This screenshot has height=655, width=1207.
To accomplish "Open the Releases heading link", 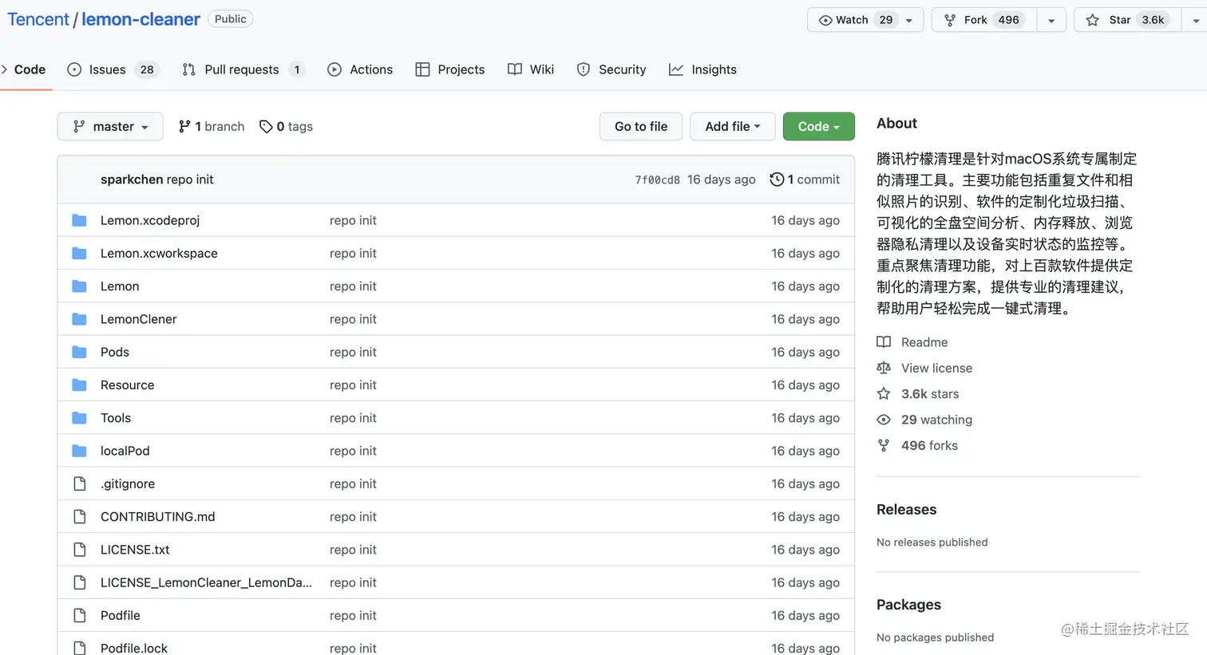I will (906, 509).
